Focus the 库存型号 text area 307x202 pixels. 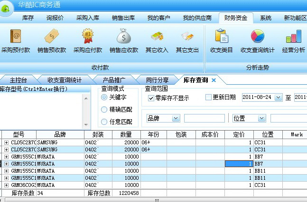(x=41, y=111)
